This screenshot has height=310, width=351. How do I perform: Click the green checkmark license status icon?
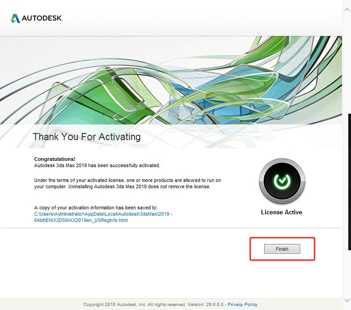tap(282, 181)
